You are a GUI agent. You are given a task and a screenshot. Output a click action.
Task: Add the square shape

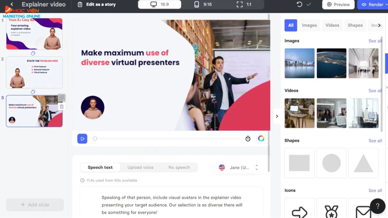pyautogui.click(x=299, y=163)
